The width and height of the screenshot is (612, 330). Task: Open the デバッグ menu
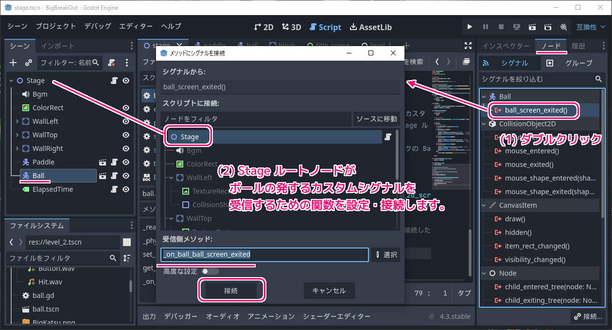(x=98, y=26)
